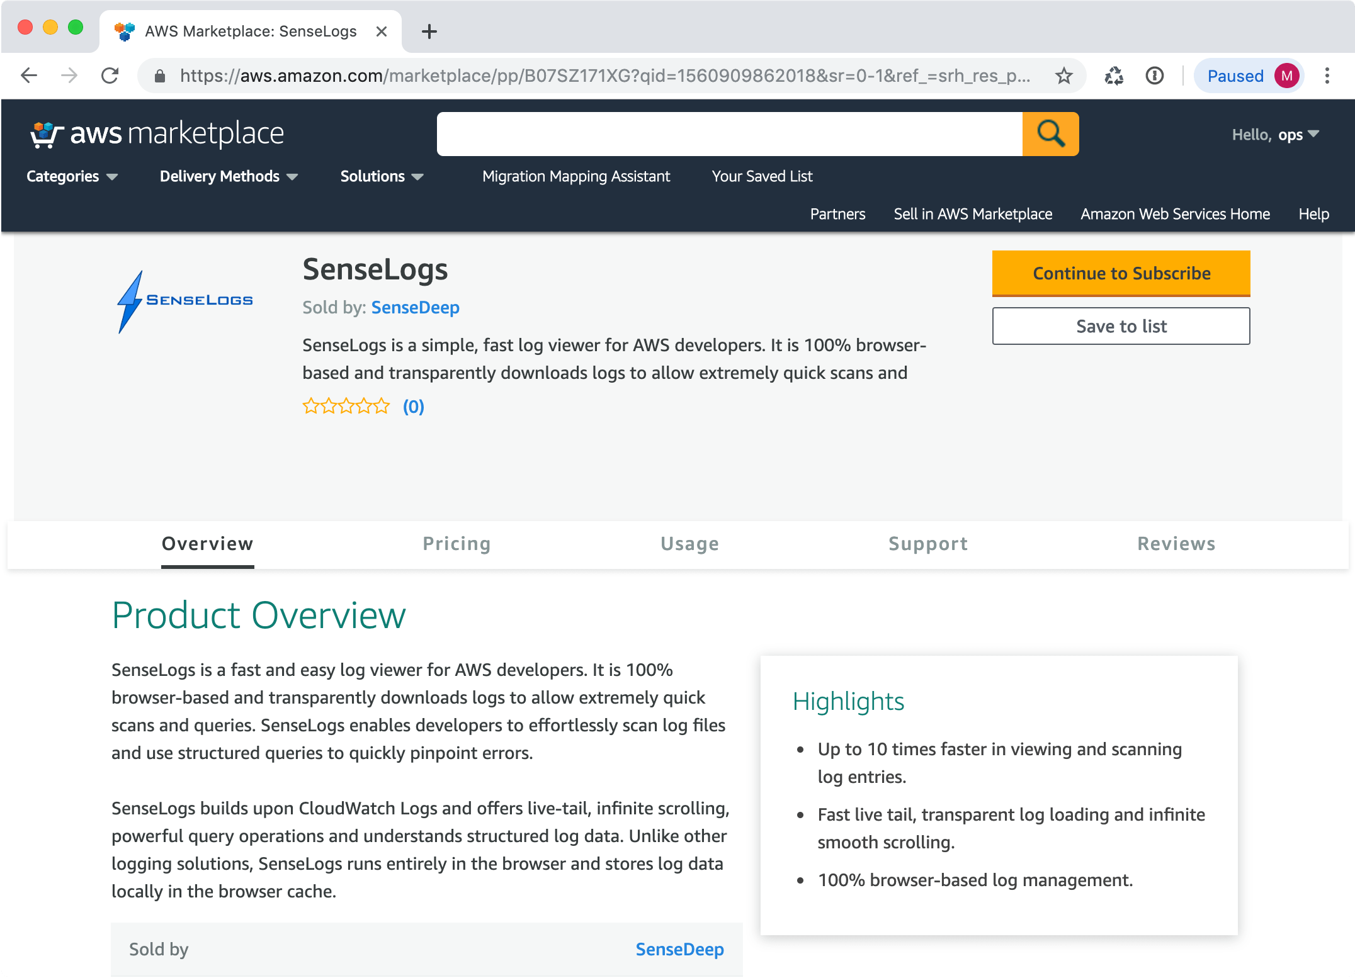Click the SenseDeep link in Sold by row

pyautogui.click(x=679, y=950)
